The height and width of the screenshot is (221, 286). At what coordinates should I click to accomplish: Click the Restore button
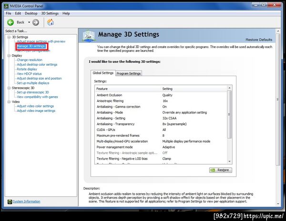pyautogui.click(x=221, y=170)
